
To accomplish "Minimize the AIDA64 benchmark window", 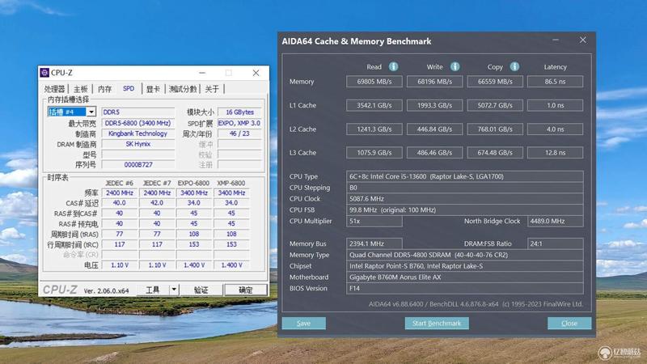I will click(x=556, y=40).
